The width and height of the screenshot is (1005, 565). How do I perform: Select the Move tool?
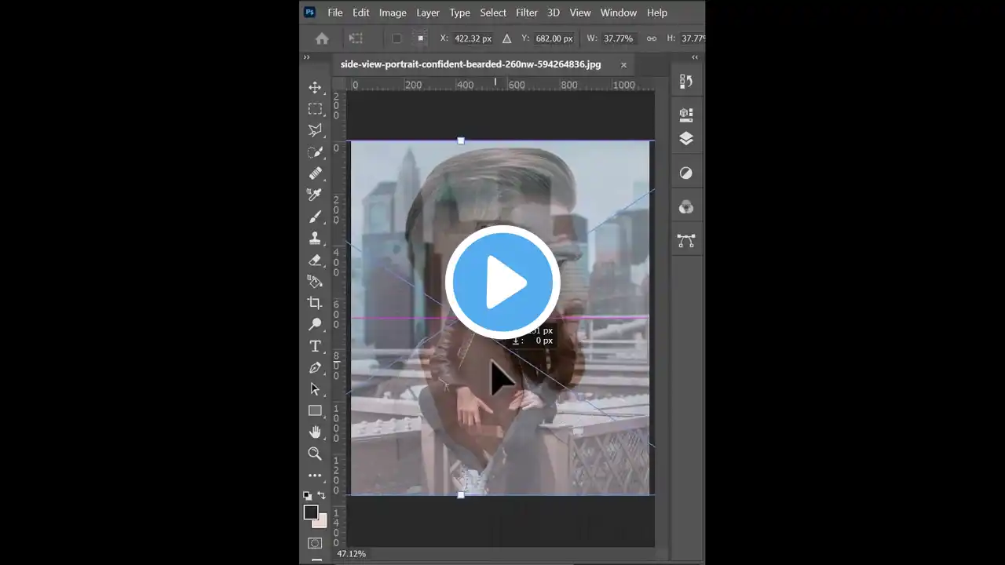315,87
